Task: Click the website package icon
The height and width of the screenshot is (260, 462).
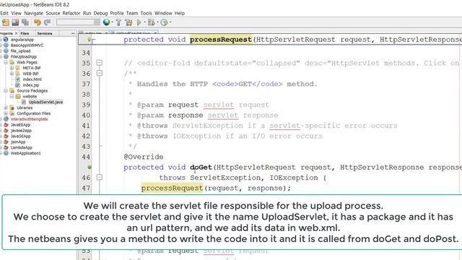Action: click(18, 96)
